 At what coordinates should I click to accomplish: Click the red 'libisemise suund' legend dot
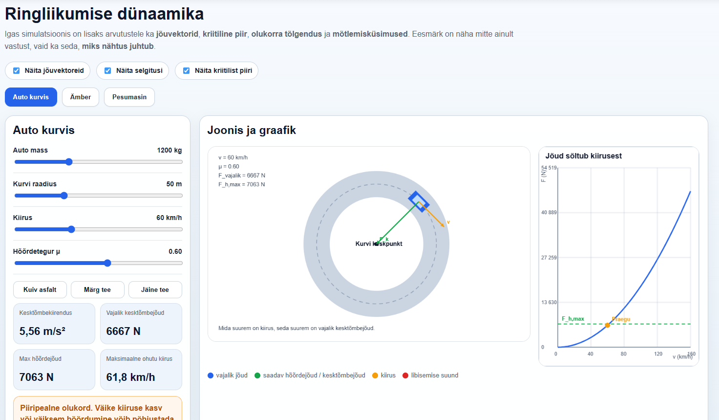click(405, 376)
